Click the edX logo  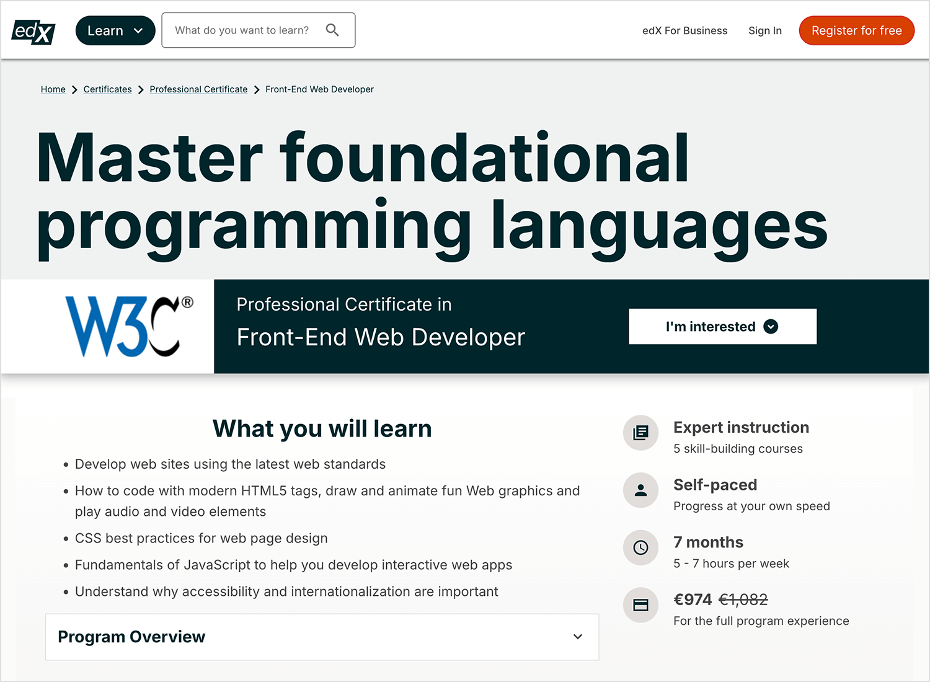[x=33, y=31]
